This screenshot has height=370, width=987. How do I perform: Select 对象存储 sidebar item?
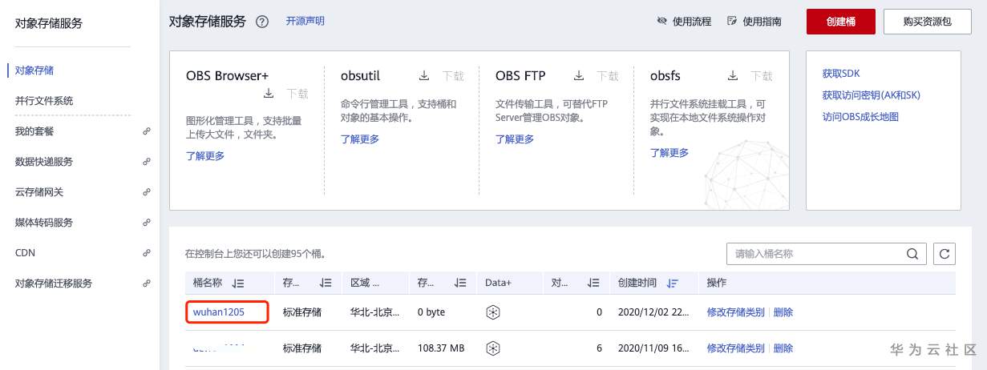tap(34, 70)
